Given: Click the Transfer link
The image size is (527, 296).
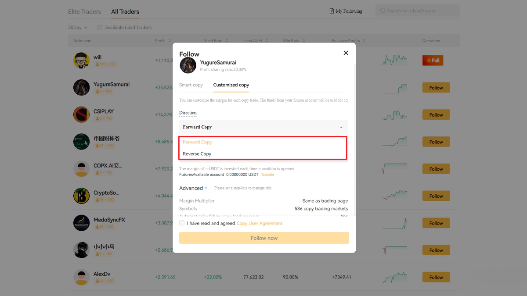Looking at the screenshot, I should pos(267,175).
